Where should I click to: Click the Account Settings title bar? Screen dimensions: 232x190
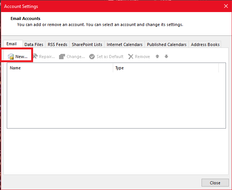pyautogui.click(x=113, y=6)
